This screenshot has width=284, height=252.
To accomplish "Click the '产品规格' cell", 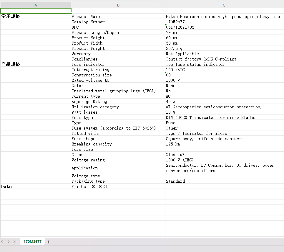I will click(36, 64).
